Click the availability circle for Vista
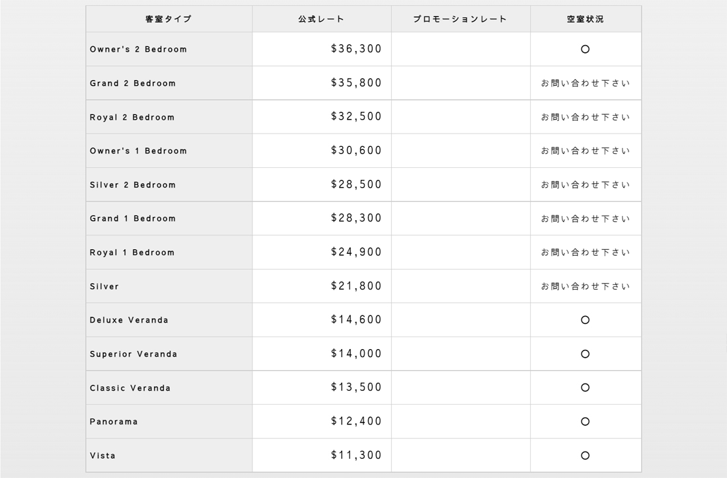 [x=585, y=456]
